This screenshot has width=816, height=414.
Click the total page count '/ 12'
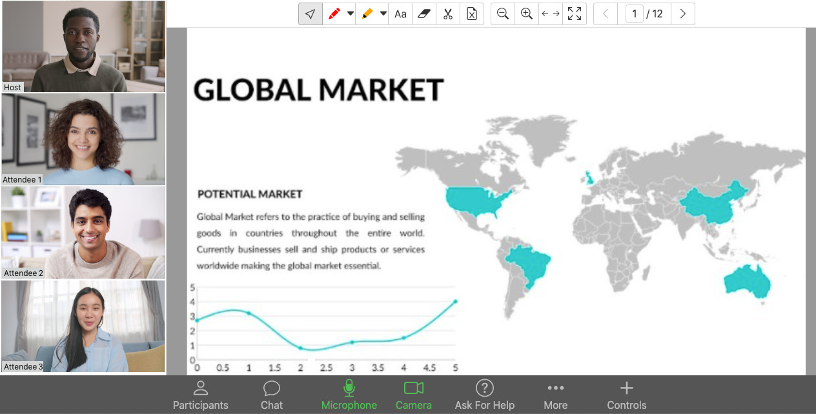tap(655, 14)
